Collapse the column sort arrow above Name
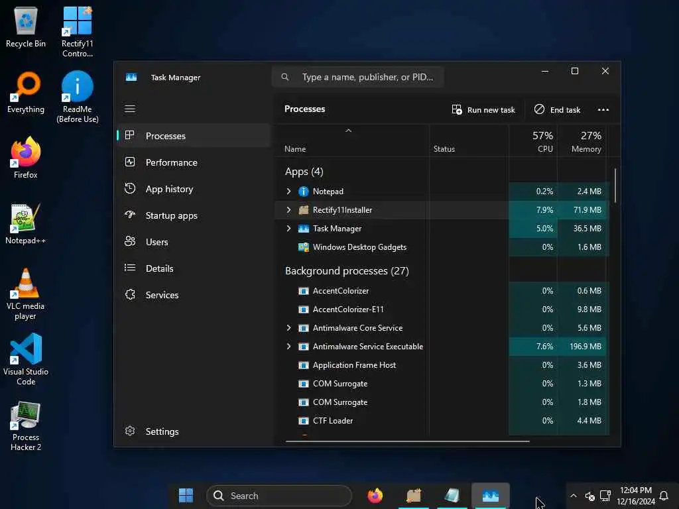Screen dimensions: 679x509 [348, 131]
